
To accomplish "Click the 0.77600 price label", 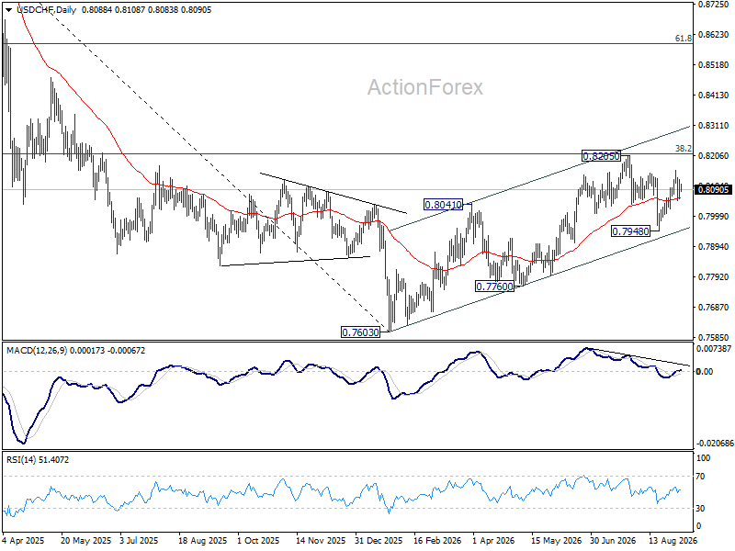I will (x=494, y=286).
